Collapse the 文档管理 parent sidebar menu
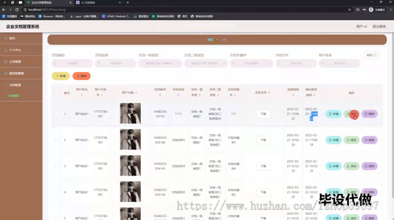The height and width of the screenshot is (220, 394). pos(21,85)
